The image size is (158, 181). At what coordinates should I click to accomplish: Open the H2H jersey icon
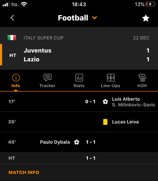pyautogui.click(x=142, y=78)
